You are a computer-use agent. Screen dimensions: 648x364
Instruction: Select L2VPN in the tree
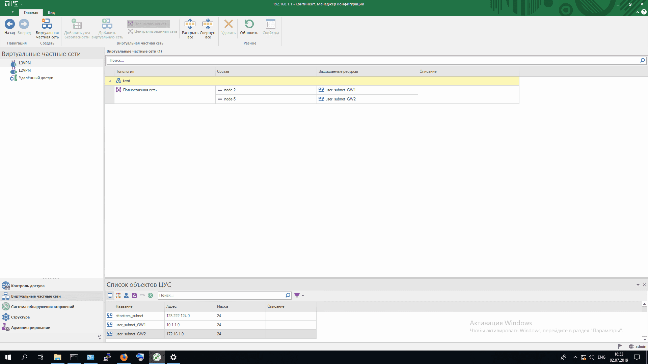pos(25,70)
